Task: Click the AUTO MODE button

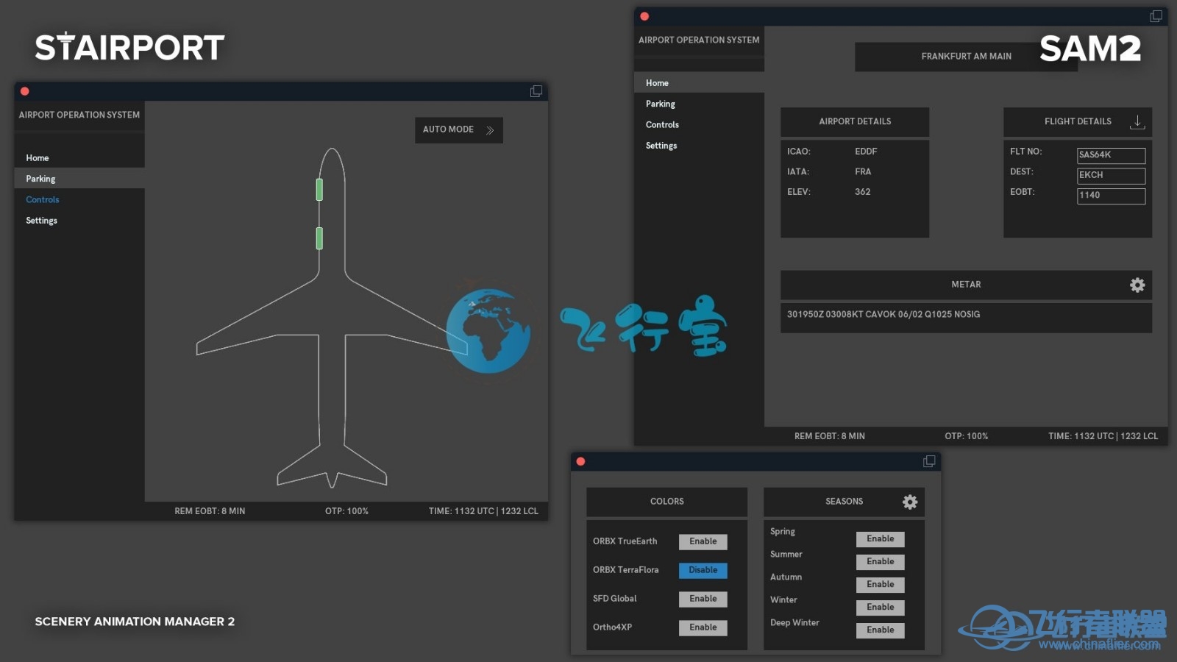Action: click(459, 130)
